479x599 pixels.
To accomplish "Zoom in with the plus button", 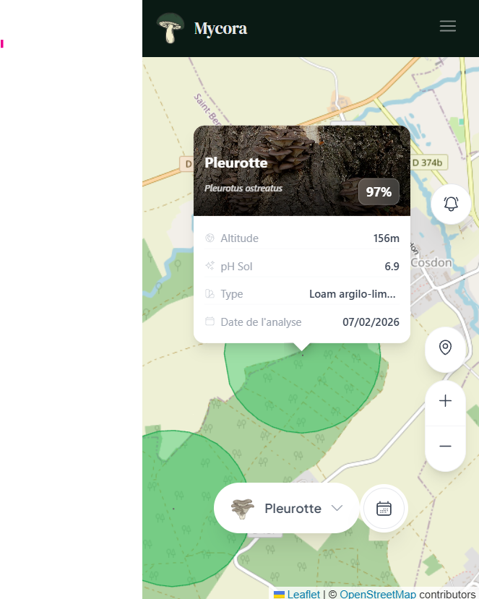I will pos(445,401).
